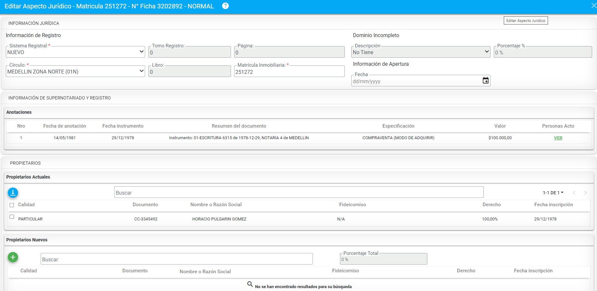Screen dimensions: 597x291
Task: Click the Página input field
Action: (x=289, y=52)
